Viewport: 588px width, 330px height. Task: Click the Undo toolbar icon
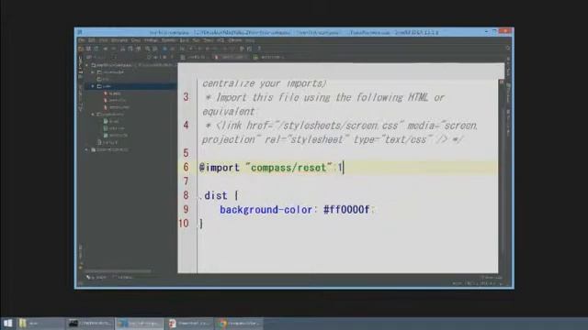click(106, 49)
